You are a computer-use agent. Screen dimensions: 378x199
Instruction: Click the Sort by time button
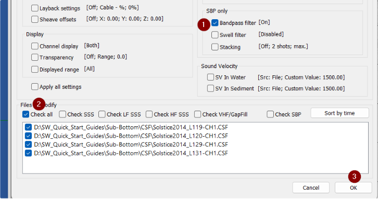(339, 113)
